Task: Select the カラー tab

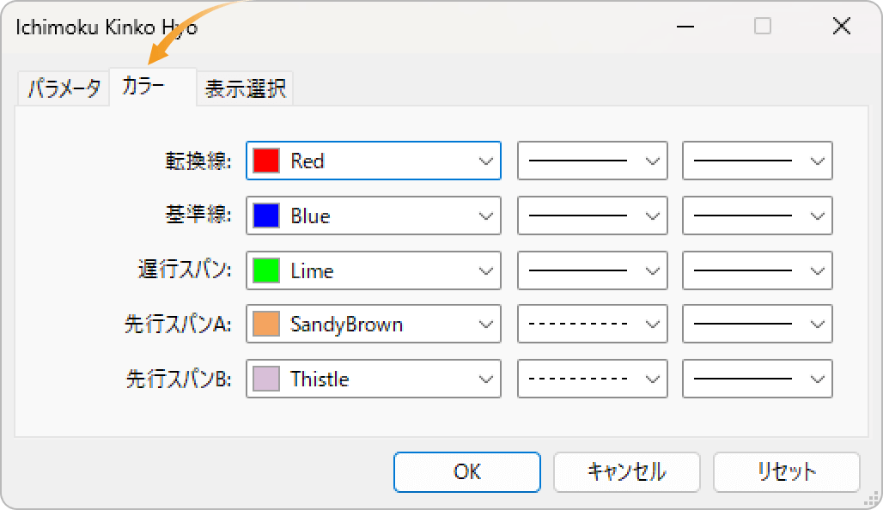Action: coord(153,88)
